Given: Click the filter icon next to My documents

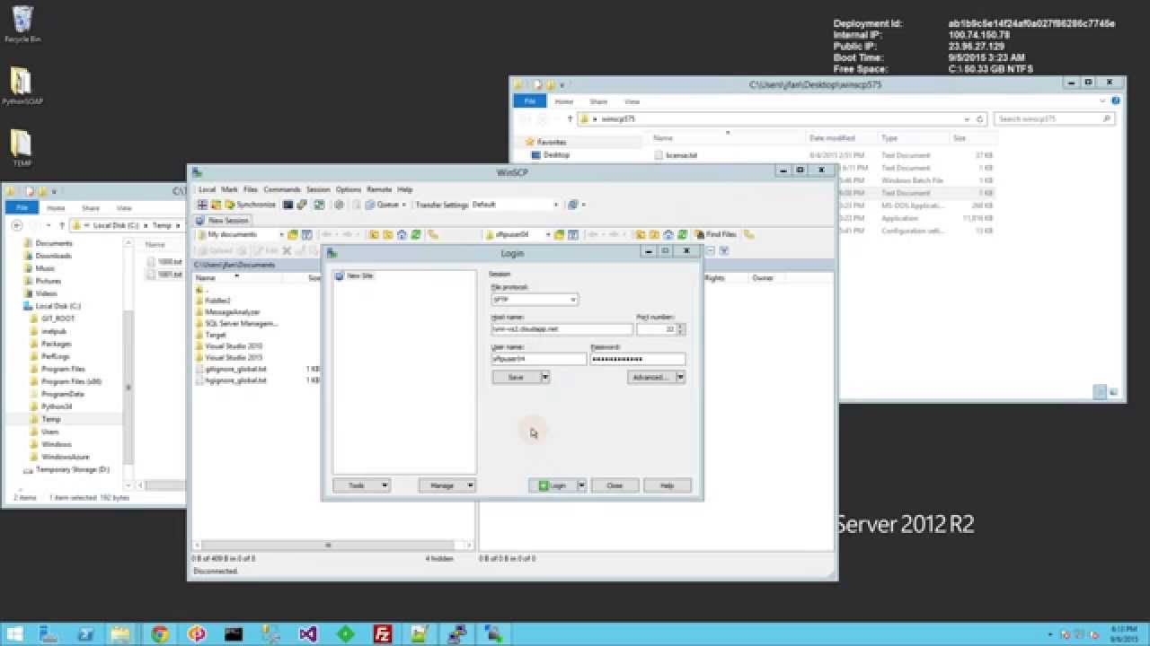Looking at the screenshot, I should [306, 234].
